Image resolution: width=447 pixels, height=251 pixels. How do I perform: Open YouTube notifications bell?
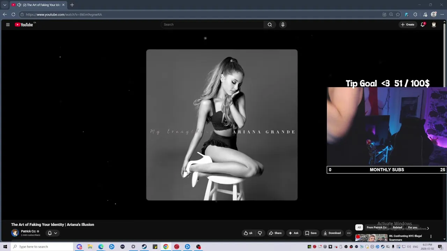click(423, 24)
